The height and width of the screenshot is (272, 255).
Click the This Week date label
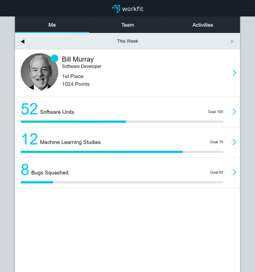127,41
